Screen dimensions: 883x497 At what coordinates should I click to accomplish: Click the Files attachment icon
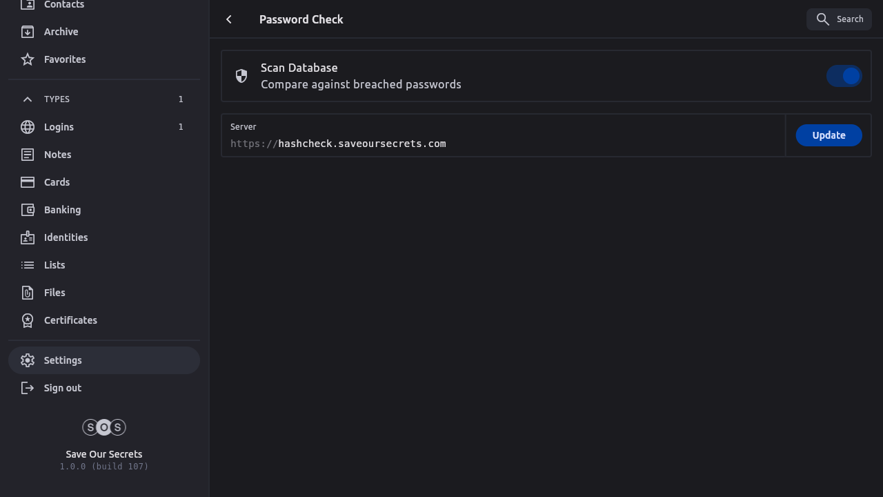point(28,293)
